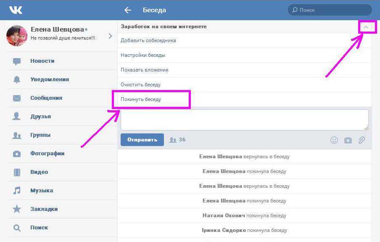The image size is (380, 242).
Task: Focus the message text area
Action: (245, 120)
